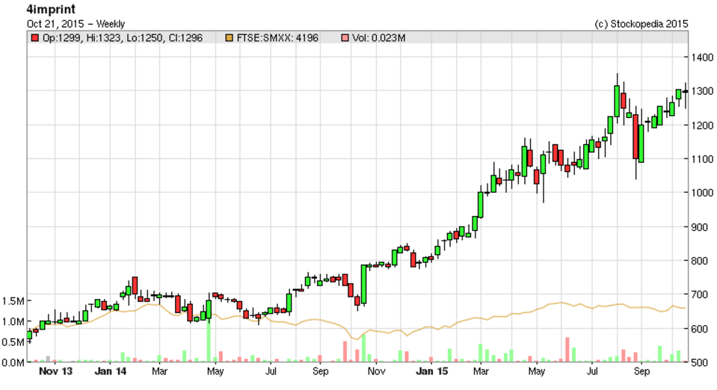
Task: Click the red OHLC legend swatch
Action: (x=34, y=38)
